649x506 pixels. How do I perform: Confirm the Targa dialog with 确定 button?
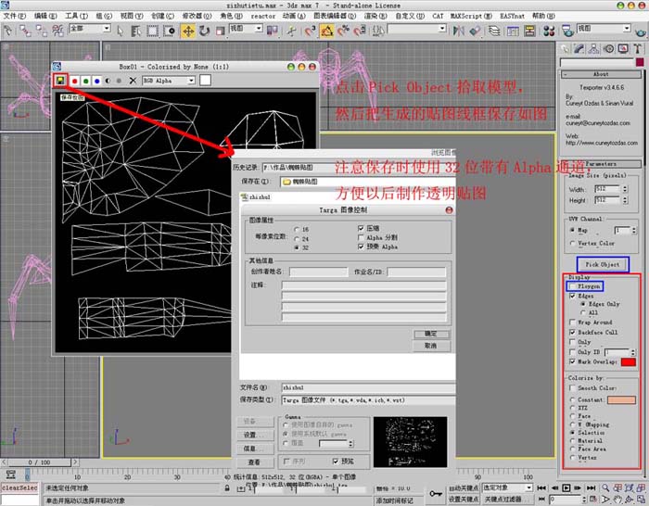(431, 334)
